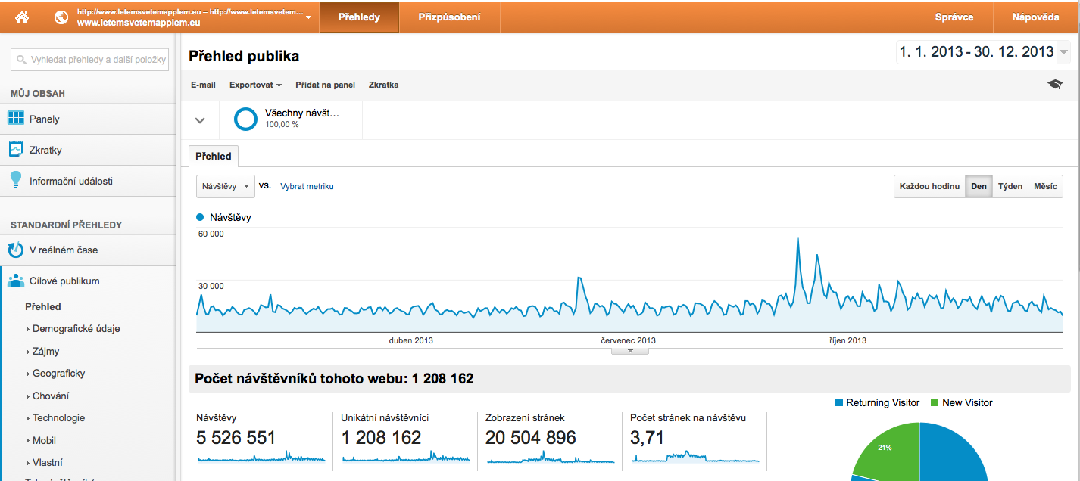Set chart granularity to Týden
This screenshot has height=481, width=1080.
point(1010,186)
